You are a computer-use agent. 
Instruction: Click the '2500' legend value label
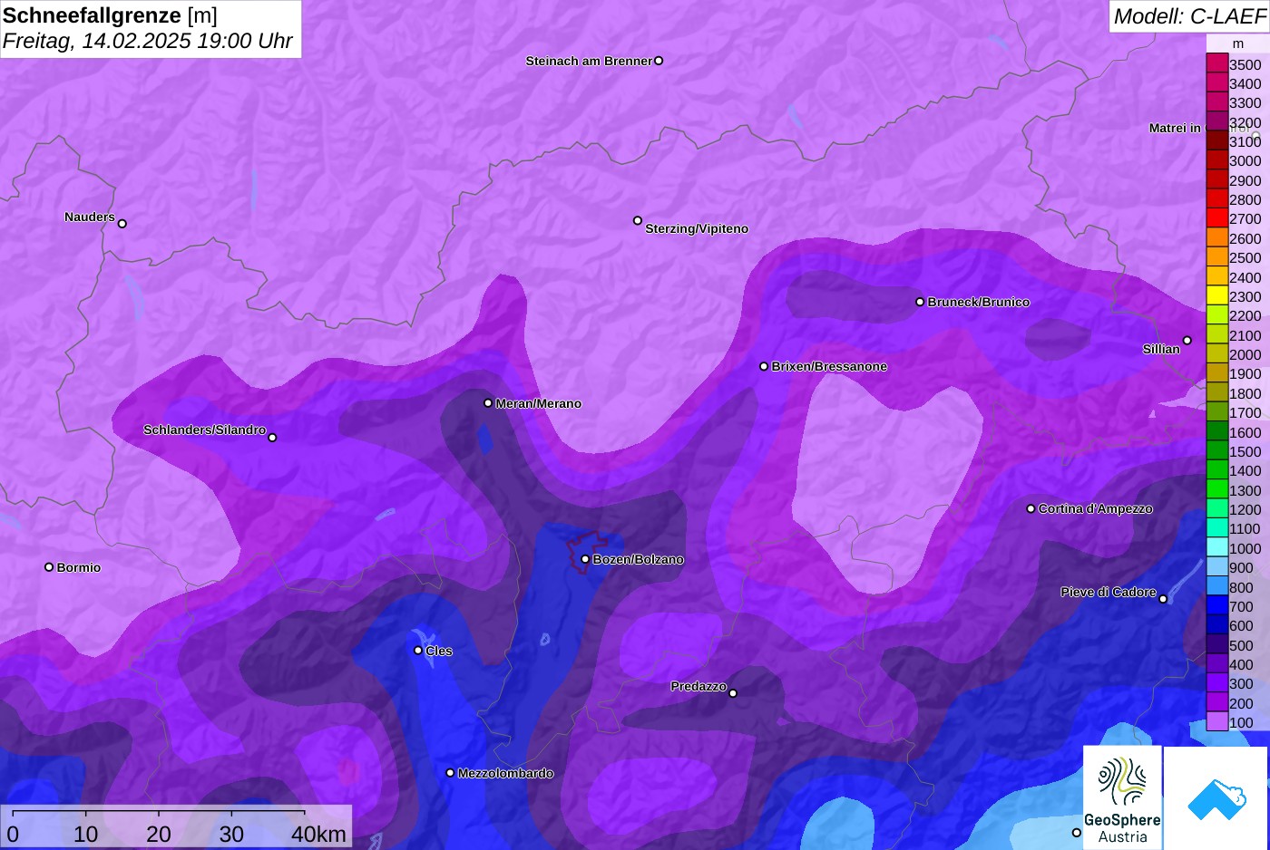pyautogui.click(x=1246, y=257)
